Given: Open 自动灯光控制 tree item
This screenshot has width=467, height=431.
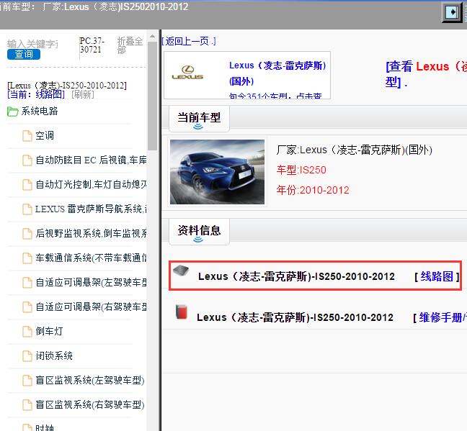Looking at the screenshot, I should coord(91,185).
